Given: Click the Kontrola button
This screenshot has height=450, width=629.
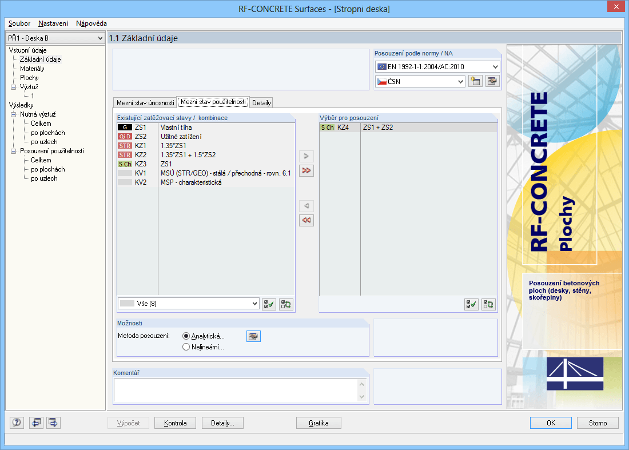Looking at the screenshot, I should 176,423.
